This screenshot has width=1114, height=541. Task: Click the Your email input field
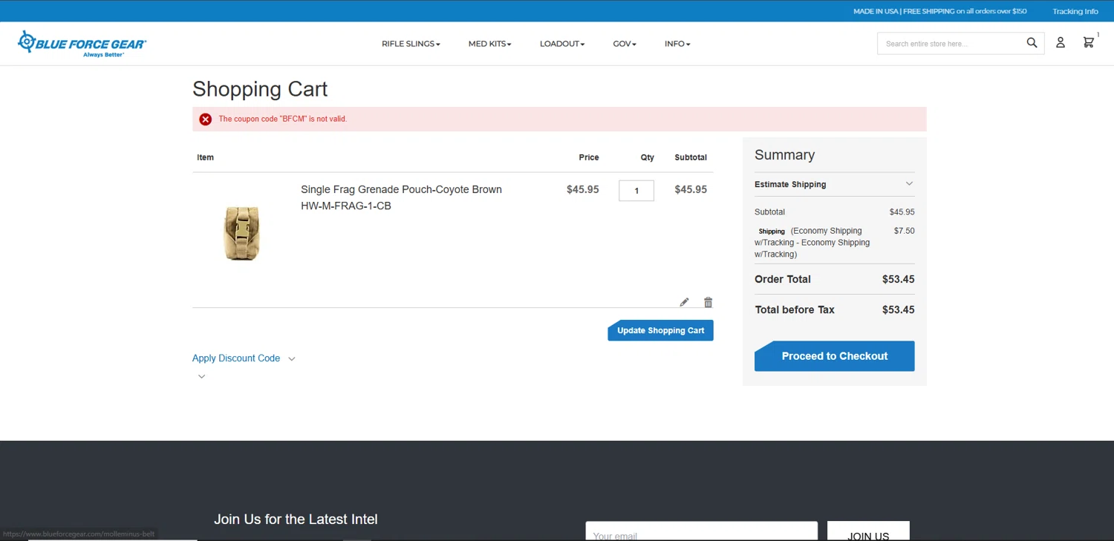coord(701,532)
